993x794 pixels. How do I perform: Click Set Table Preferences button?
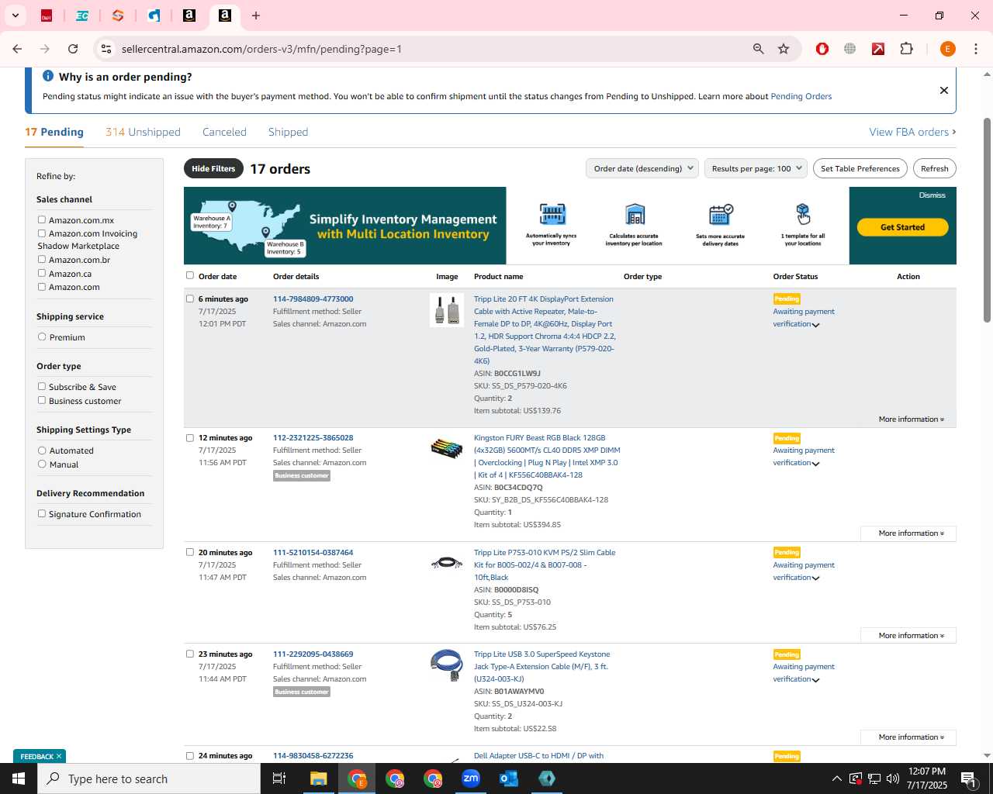[x=860, y=168]
